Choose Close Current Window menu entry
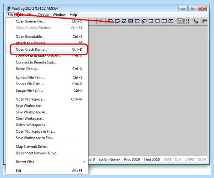214x178 pixels. [47, 28]
